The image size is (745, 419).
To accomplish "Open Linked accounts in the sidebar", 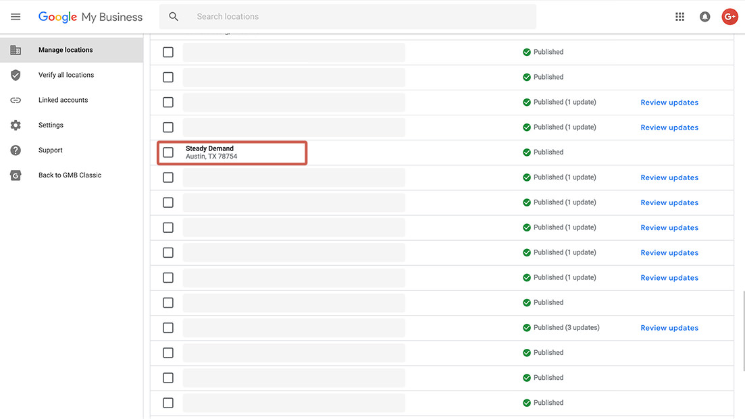I will [63, 100].
